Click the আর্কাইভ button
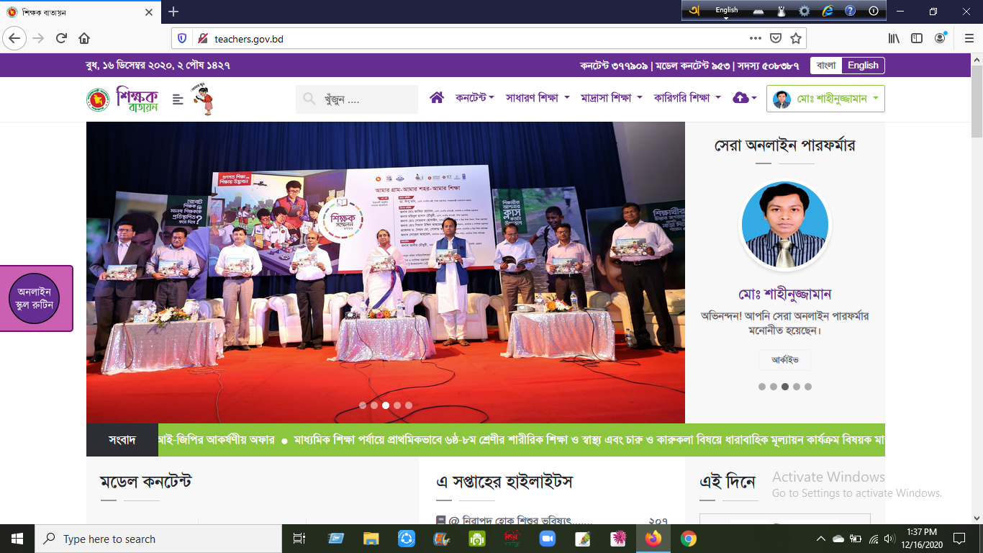Viewport: 983px width, 553px height. 784,360
